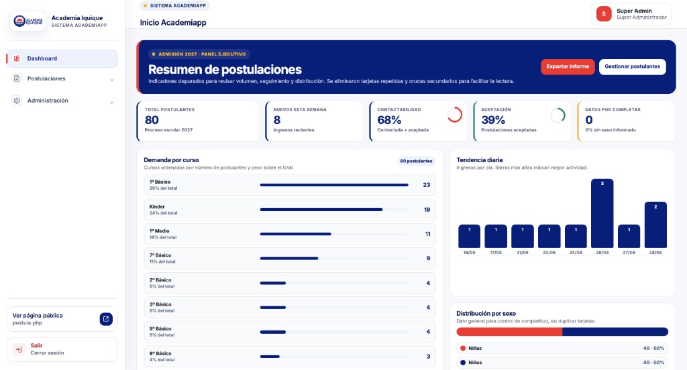This screenshot has width=687, height=370.
Task: Click the Admisión 2027 Panel Ejecutivo tag
Action: click(x=199, y=54)
